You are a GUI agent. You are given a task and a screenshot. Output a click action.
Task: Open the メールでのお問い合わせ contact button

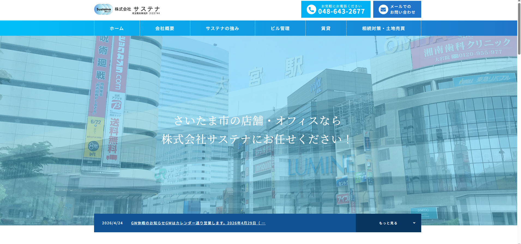[x=397, y=9]
